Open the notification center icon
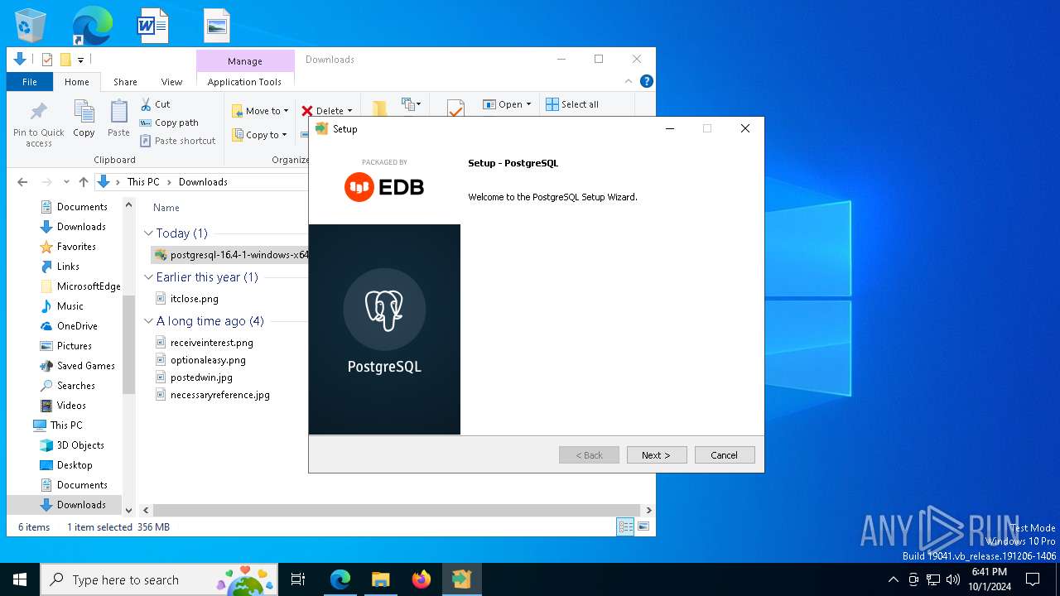Screen dimensions: 1060x596 (x=1033, y=579)
